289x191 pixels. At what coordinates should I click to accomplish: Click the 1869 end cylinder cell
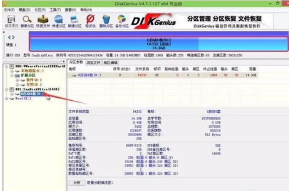click(213, 75)
